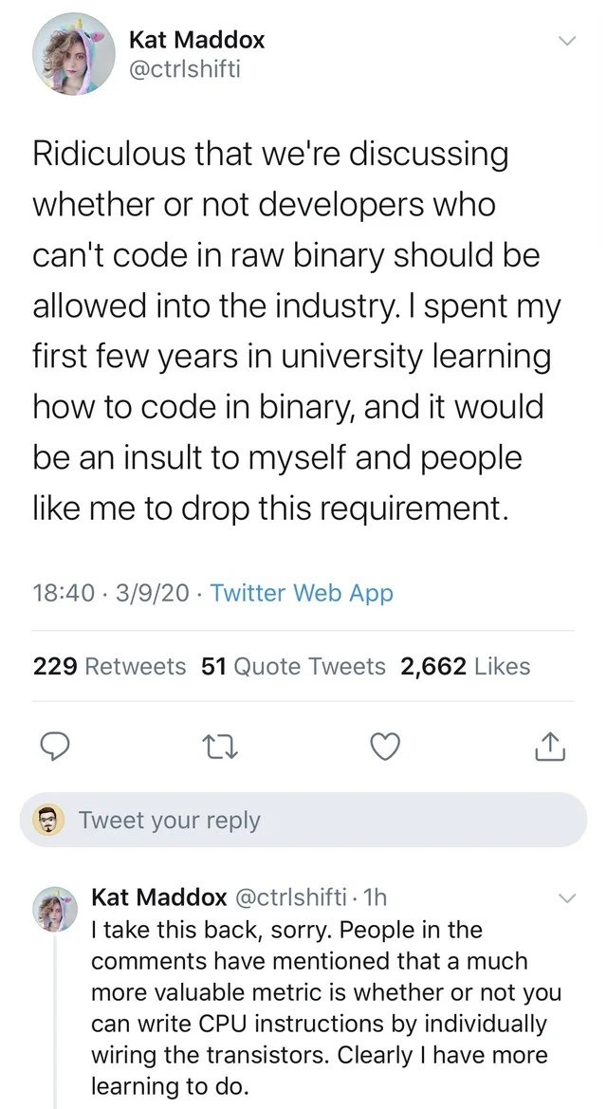This screenshot has height=1109, width=607.
Task: Expand the reply tweet's chevron menu
Action: pos(567,899)
